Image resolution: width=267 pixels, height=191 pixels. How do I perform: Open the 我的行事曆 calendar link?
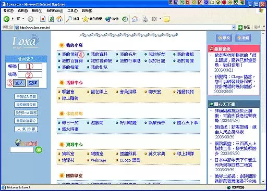tap(130, 61)
